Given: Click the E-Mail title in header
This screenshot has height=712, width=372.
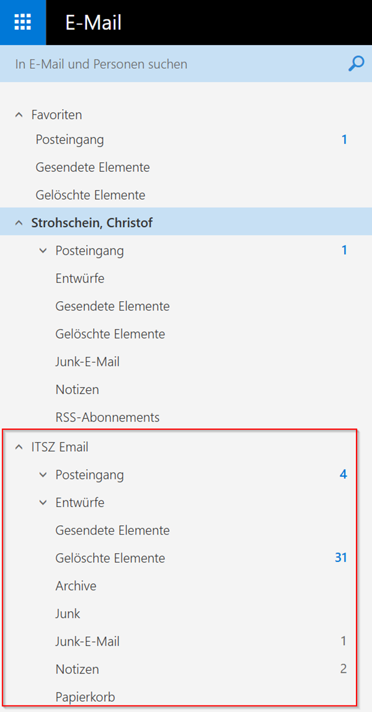Looking at the screenshot, I should 94,23.
